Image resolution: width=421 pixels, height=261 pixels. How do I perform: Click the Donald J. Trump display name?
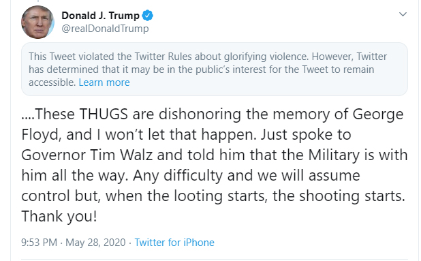point(100,16)
